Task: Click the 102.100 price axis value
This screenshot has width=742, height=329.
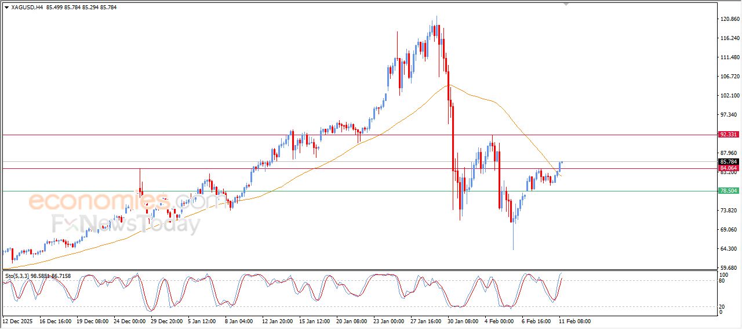Action: coord(729,96)
